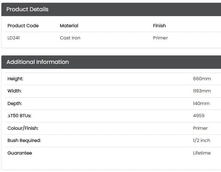Viewport: 221px width, 172px height.
Task: Click the Additional Information header bar
Action: (x=111, y=62)
